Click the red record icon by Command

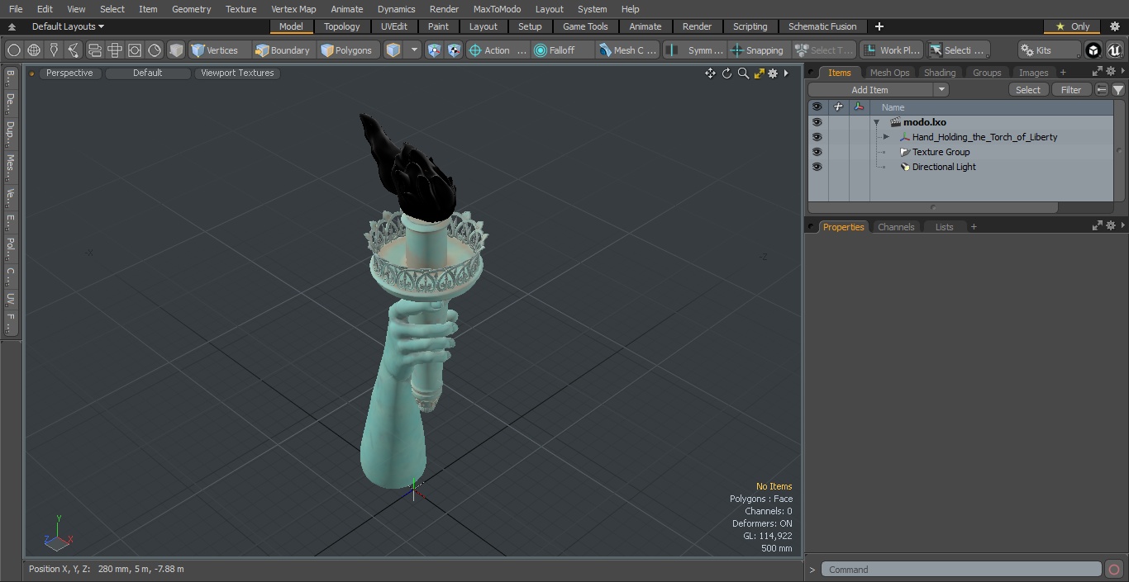pos(1114,570)
